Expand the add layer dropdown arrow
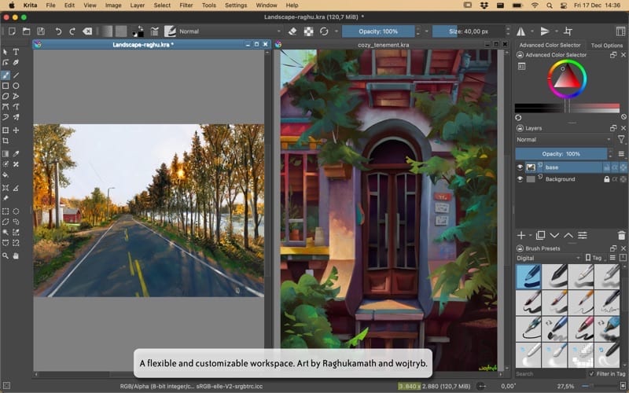The height and width of the screenshot is (393, 629). [x=530, y=235]
